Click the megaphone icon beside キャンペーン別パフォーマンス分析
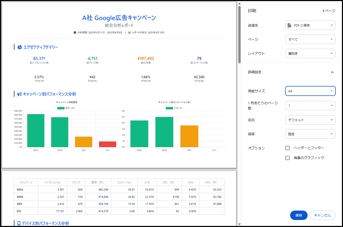 [x=20, y=94]
